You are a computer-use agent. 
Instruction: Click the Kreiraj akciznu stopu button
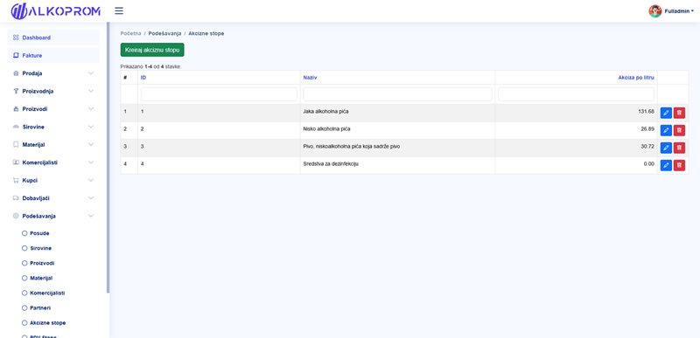point(152,50)
